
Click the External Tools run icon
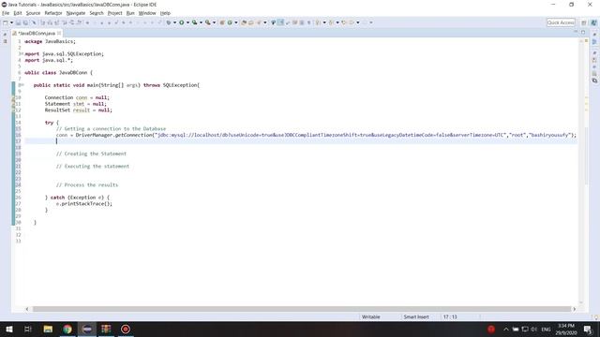[x=207, y=22]
